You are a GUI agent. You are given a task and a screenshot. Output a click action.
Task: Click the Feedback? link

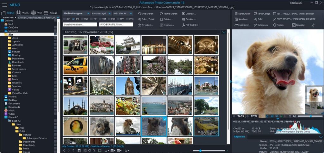296,3
